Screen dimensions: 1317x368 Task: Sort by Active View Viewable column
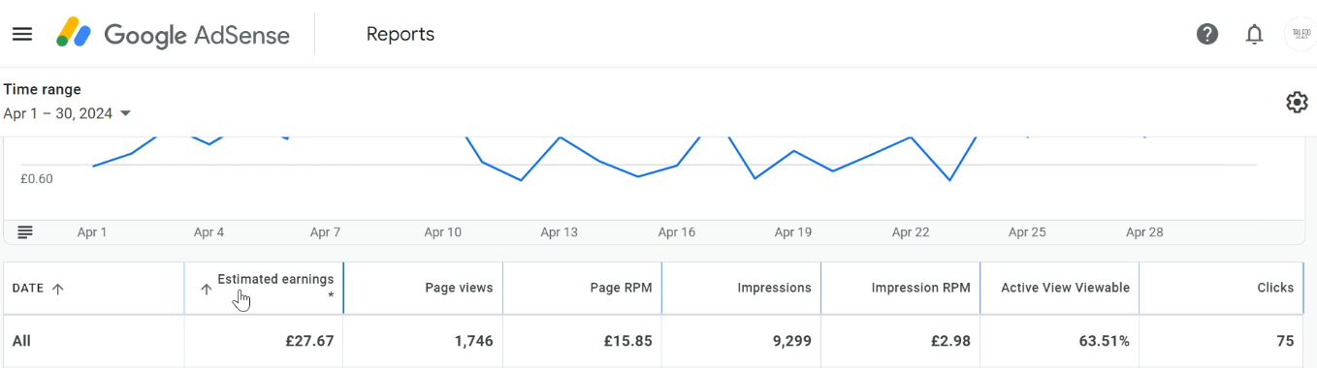[1065, 288]
